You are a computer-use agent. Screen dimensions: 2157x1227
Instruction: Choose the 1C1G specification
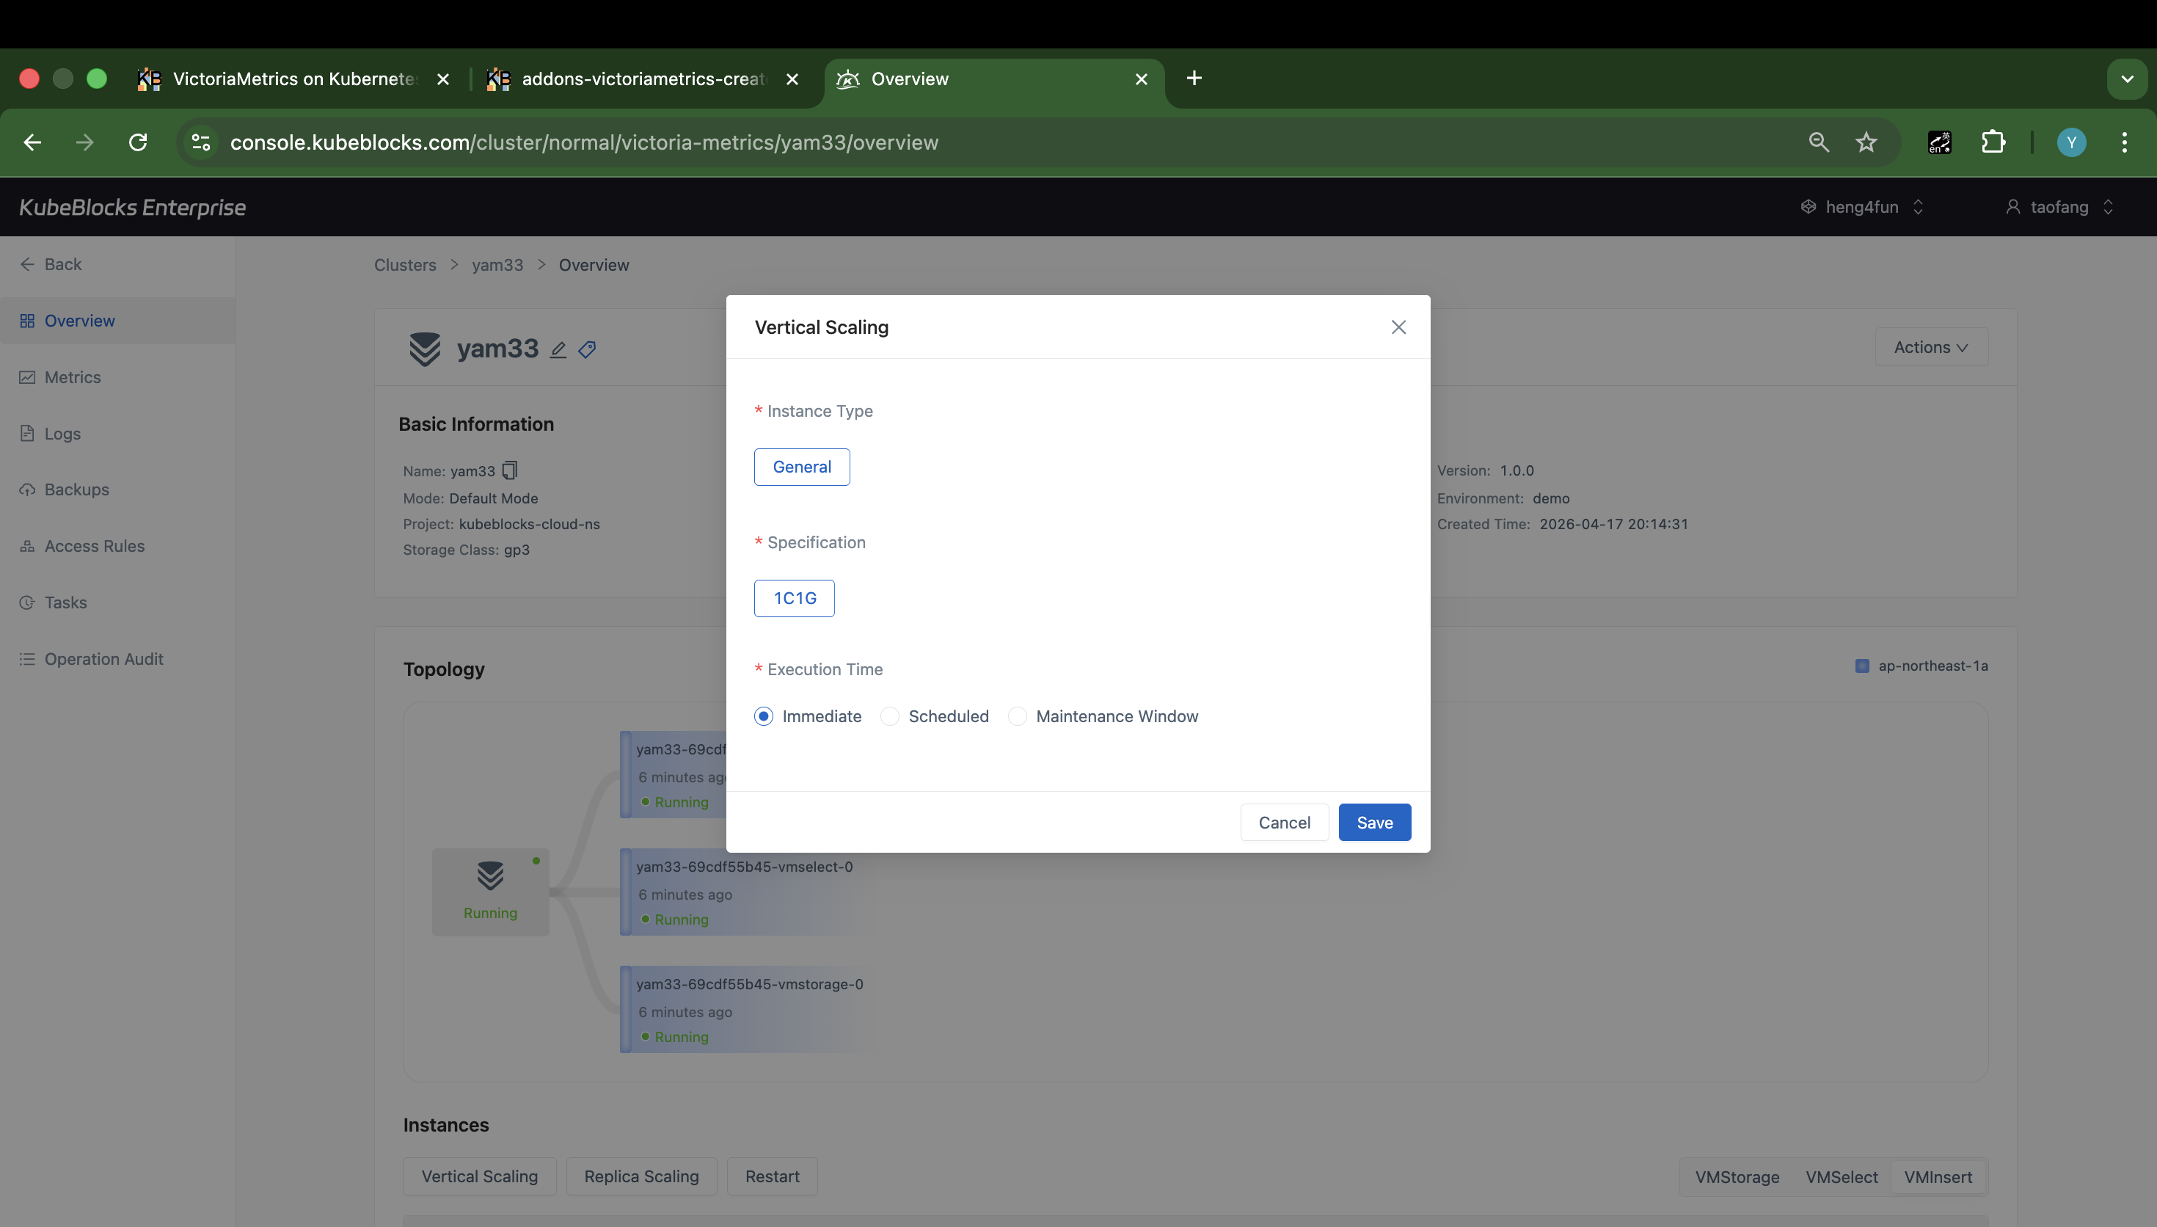click(x=795, y=598)
